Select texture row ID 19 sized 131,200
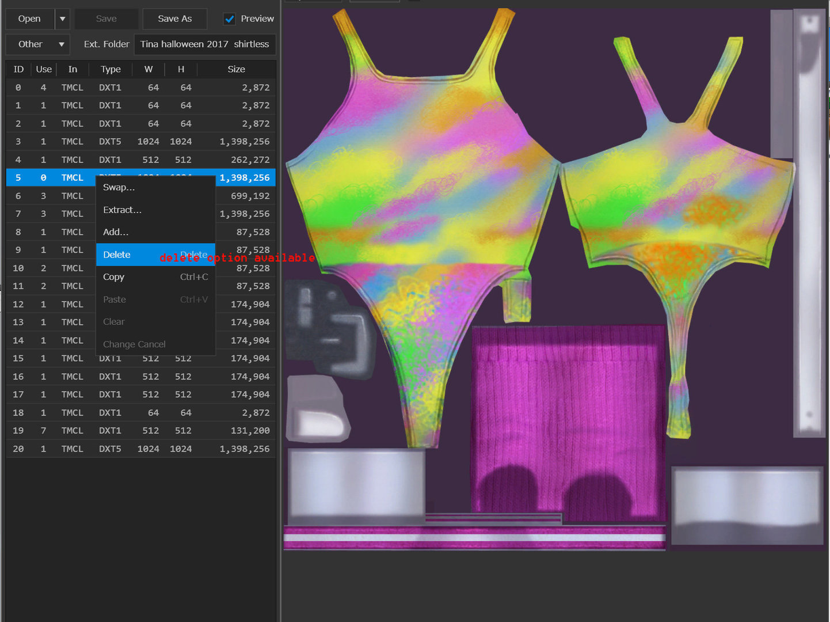The width and height of the screenshot is (830, 622). [x=141, y=431]
